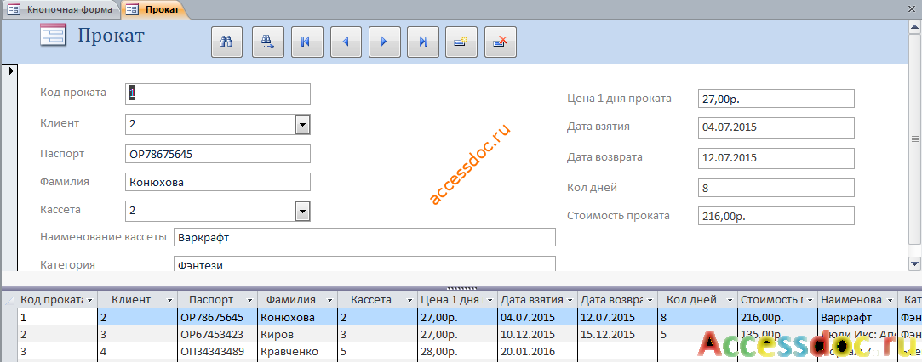Click the Цена 1 дня проката field
Viewport: 922px width, 362px height.
776,99
